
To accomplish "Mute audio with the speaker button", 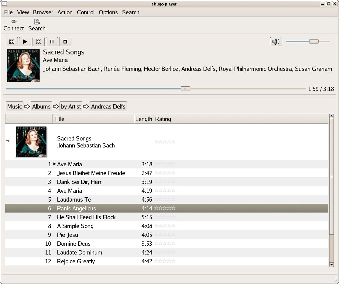I will pos(276,42).
